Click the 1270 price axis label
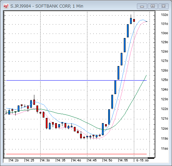Screen dimensions: 172x166 pos(164,61)
